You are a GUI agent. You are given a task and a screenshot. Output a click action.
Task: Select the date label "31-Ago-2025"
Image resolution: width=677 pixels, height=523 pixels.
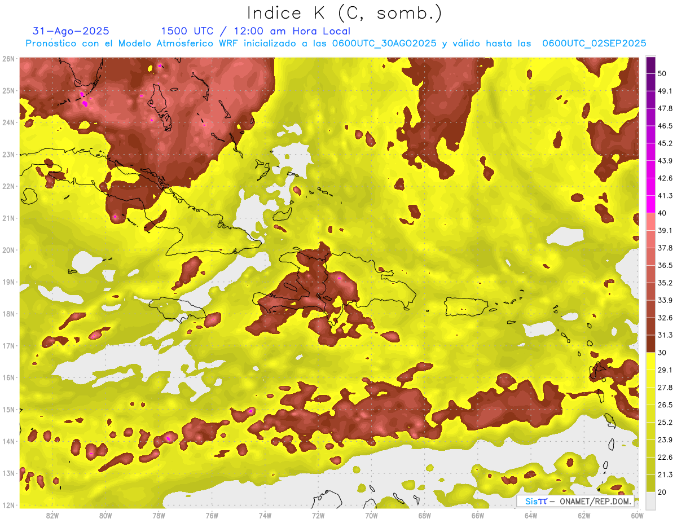tap(71, 31)
